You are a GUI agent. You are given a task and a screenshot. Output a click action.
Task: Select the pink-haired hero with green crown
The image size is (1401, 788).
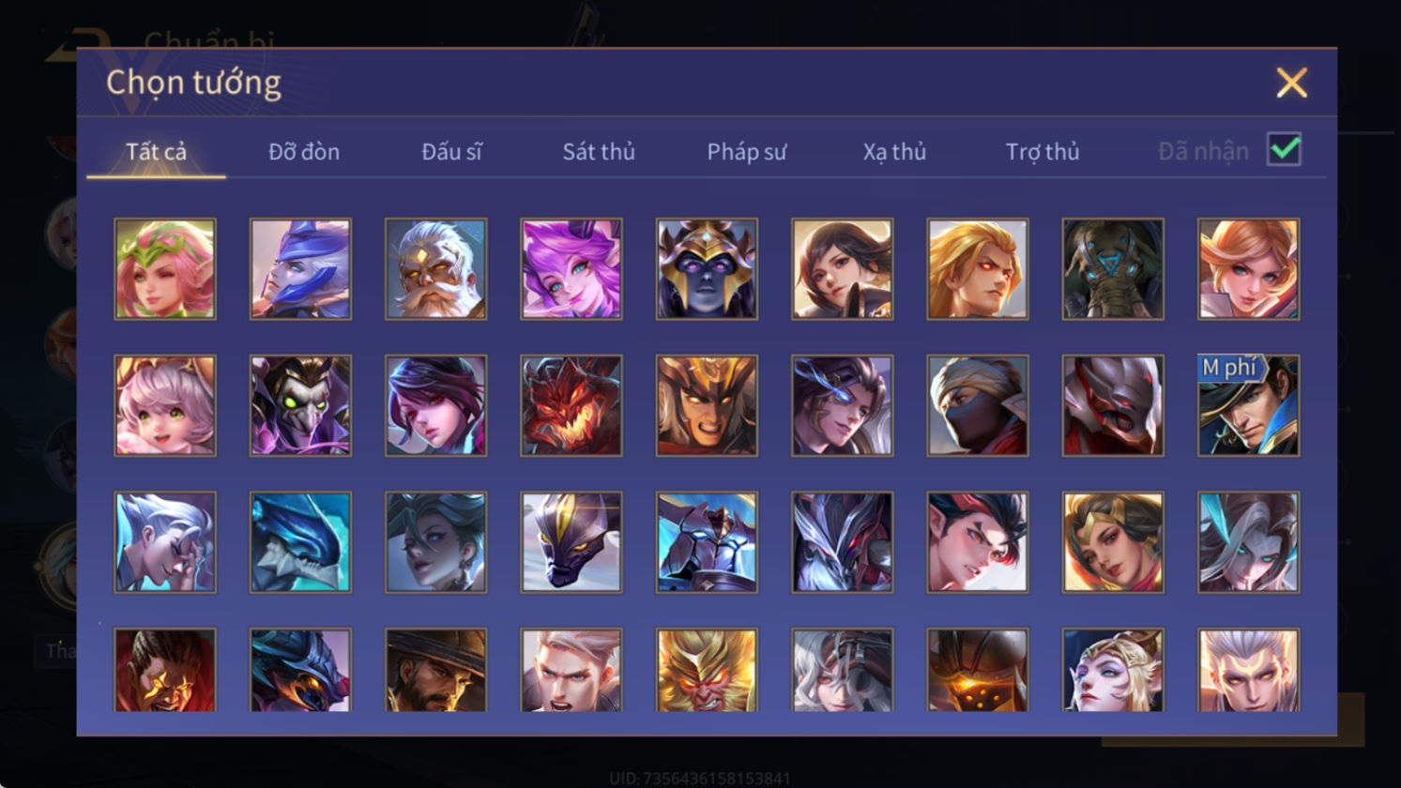(165, 269)
